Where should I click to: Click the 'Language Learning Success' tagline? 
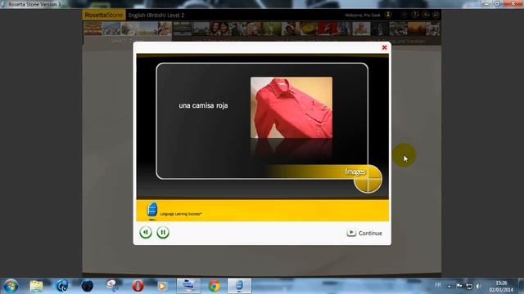pos(181,214)
